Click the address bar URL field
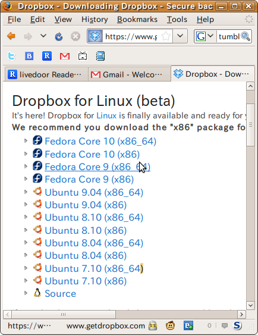 (x=131, y=36)
